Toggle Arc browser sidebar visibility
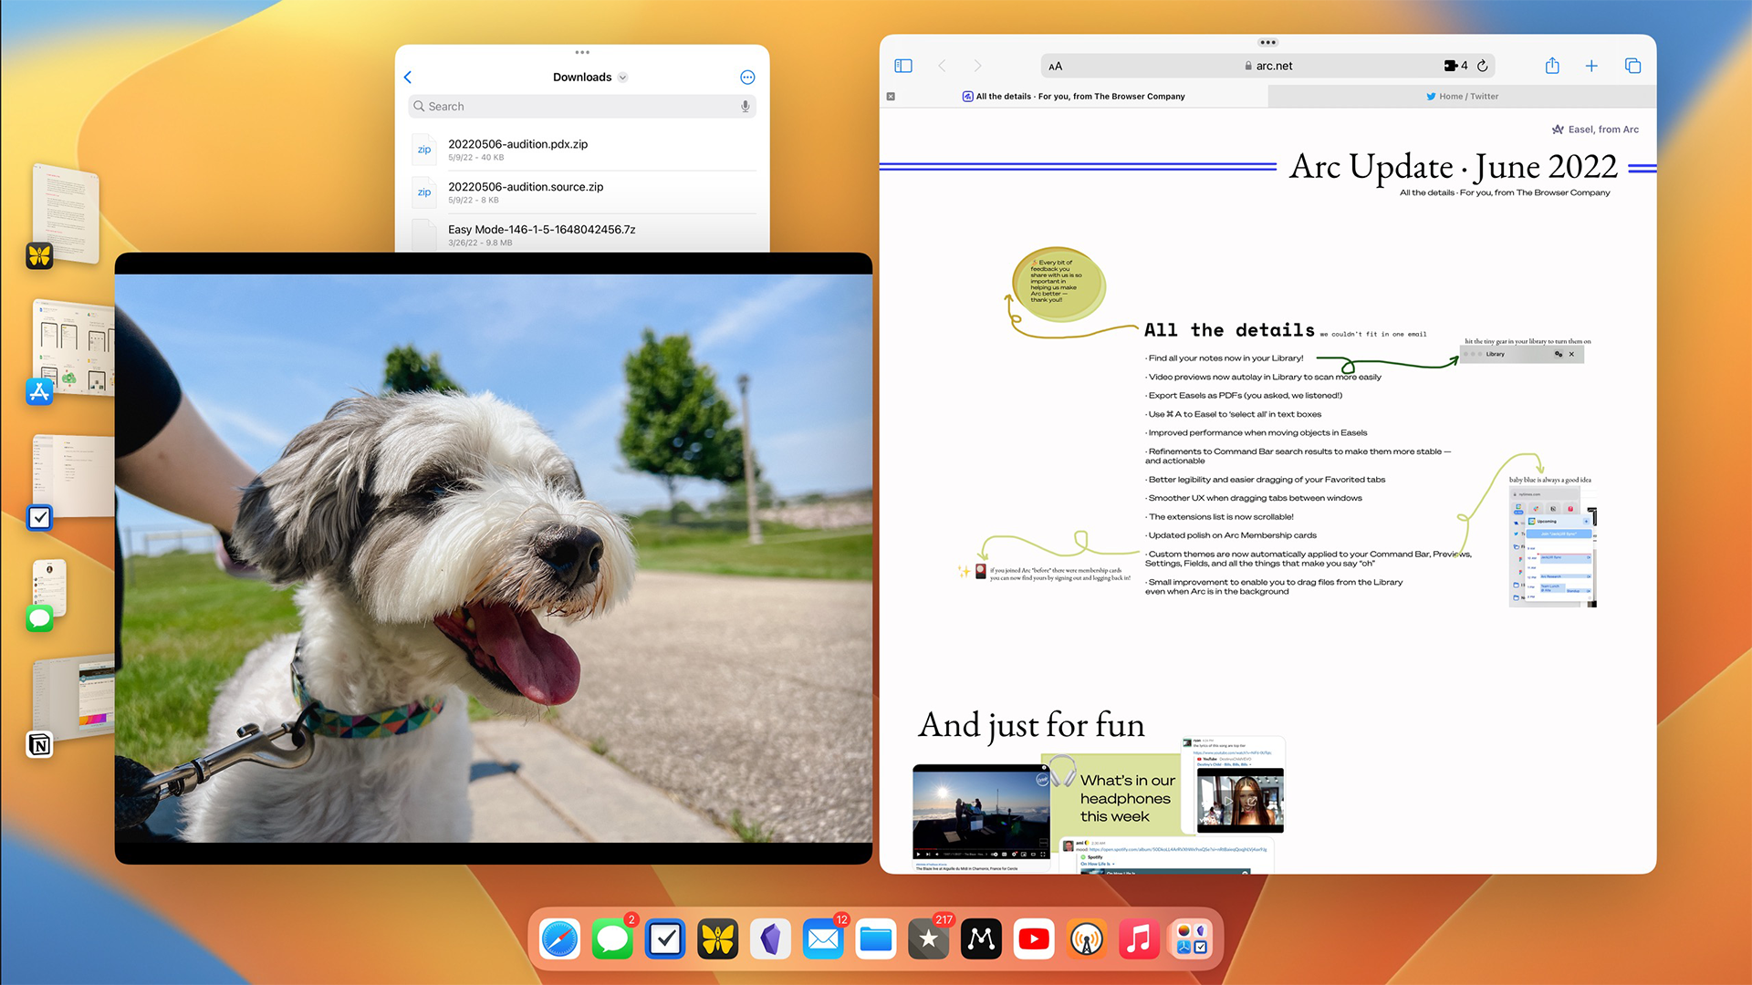The width and height of the screenshot is (1752, 985). pos(903,65)
